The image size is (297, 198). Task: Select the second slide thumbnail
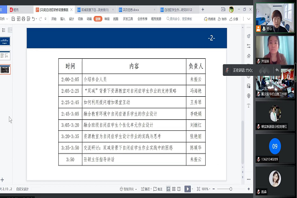coord(5,56)
